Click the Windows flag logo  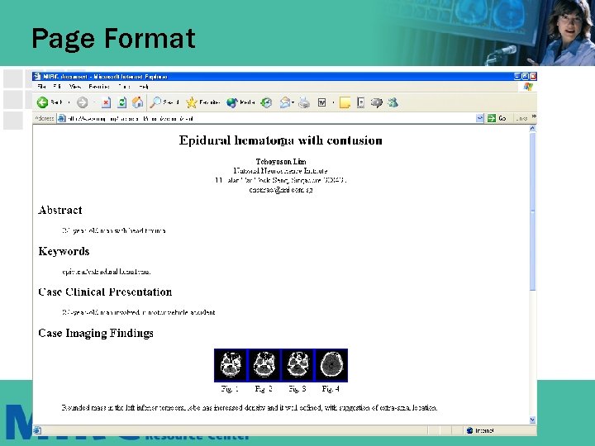(528, 87)
